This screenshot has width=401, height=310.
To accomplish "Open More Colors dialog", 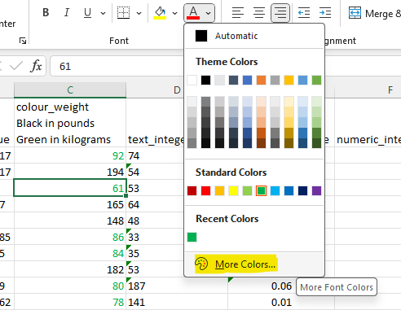I will point(254,264).
